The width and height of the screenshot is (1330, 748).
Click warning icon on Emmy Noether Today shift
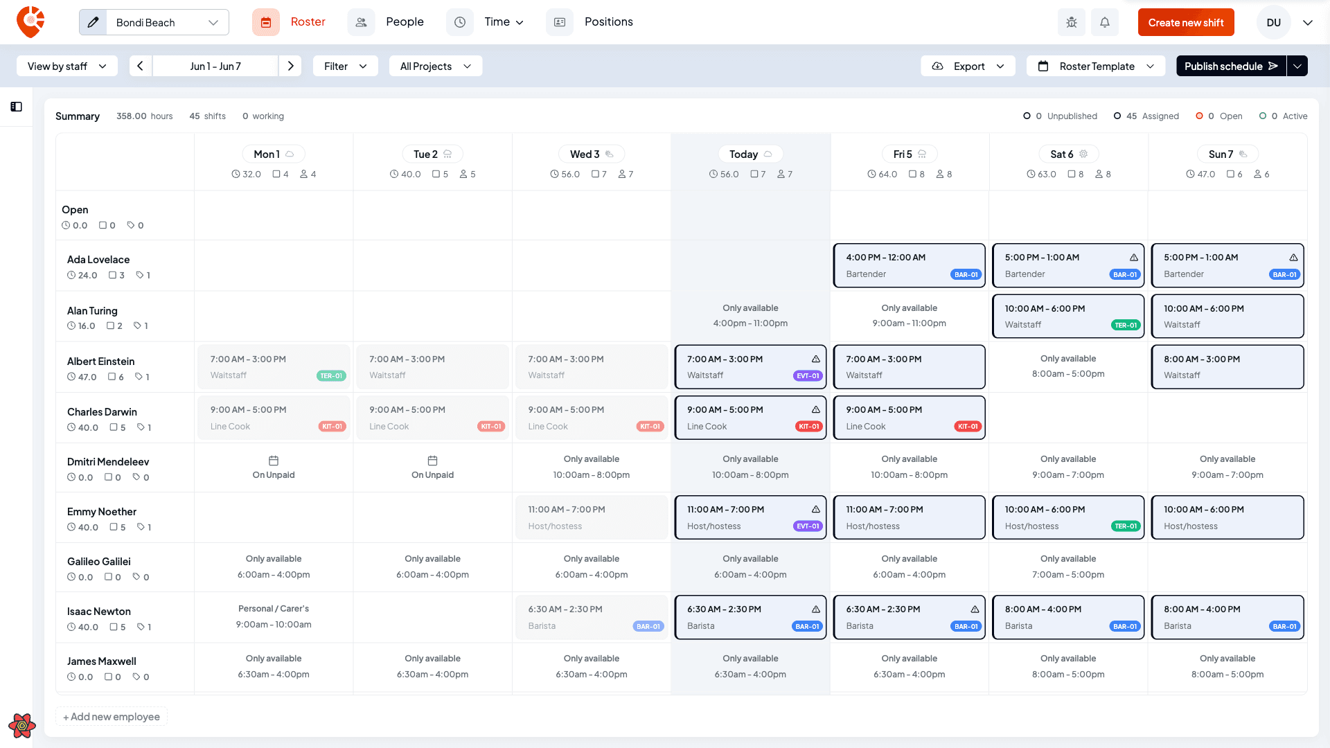point(816,509)
